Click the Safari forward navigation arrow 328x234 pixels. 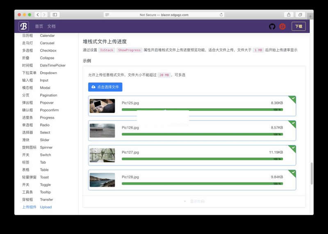tap(44, 15)
